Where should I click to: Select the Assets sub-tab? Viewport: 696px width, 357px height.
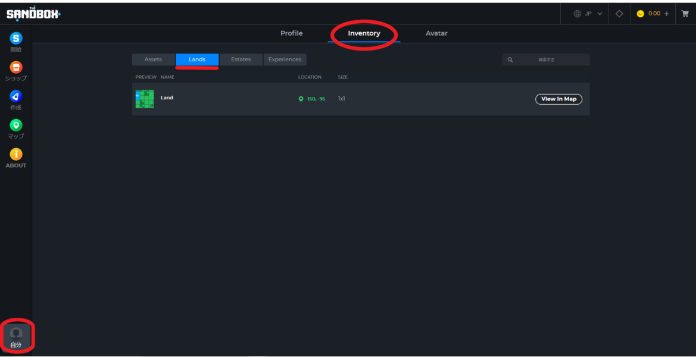click(x=153, y=59)
